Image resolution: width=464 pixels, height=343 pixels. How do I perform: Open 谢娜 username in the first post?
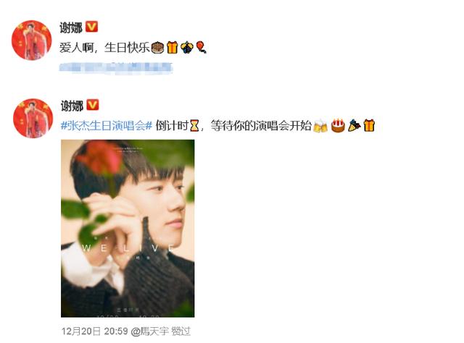(71, 27)
